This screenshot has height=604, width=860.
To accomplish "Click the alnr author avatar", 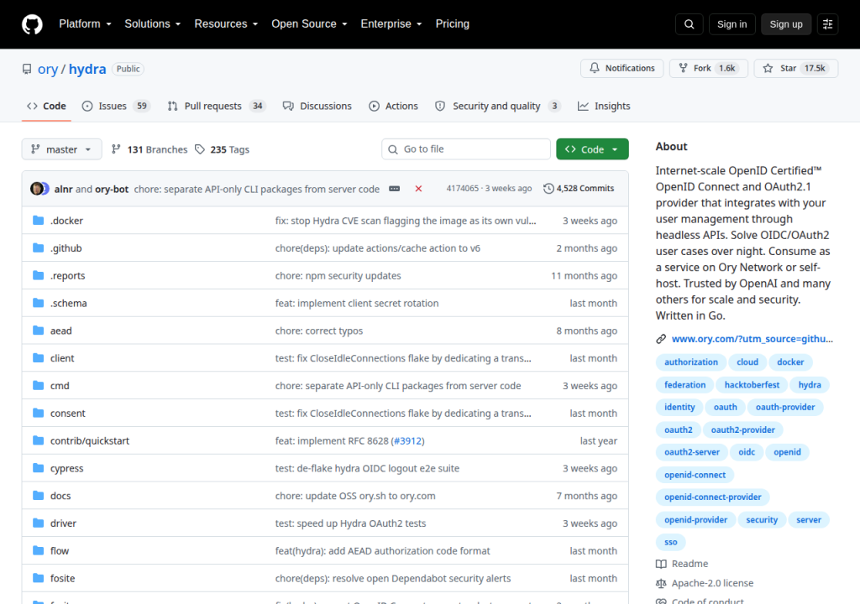I will [37, 189].
